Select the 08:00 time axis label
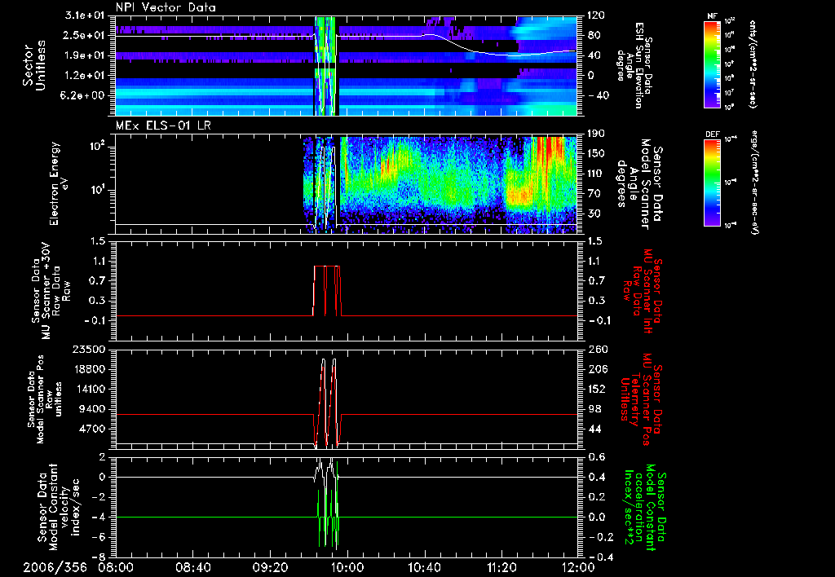The height and width of the screenshot is (577, 835). (116, 566)
